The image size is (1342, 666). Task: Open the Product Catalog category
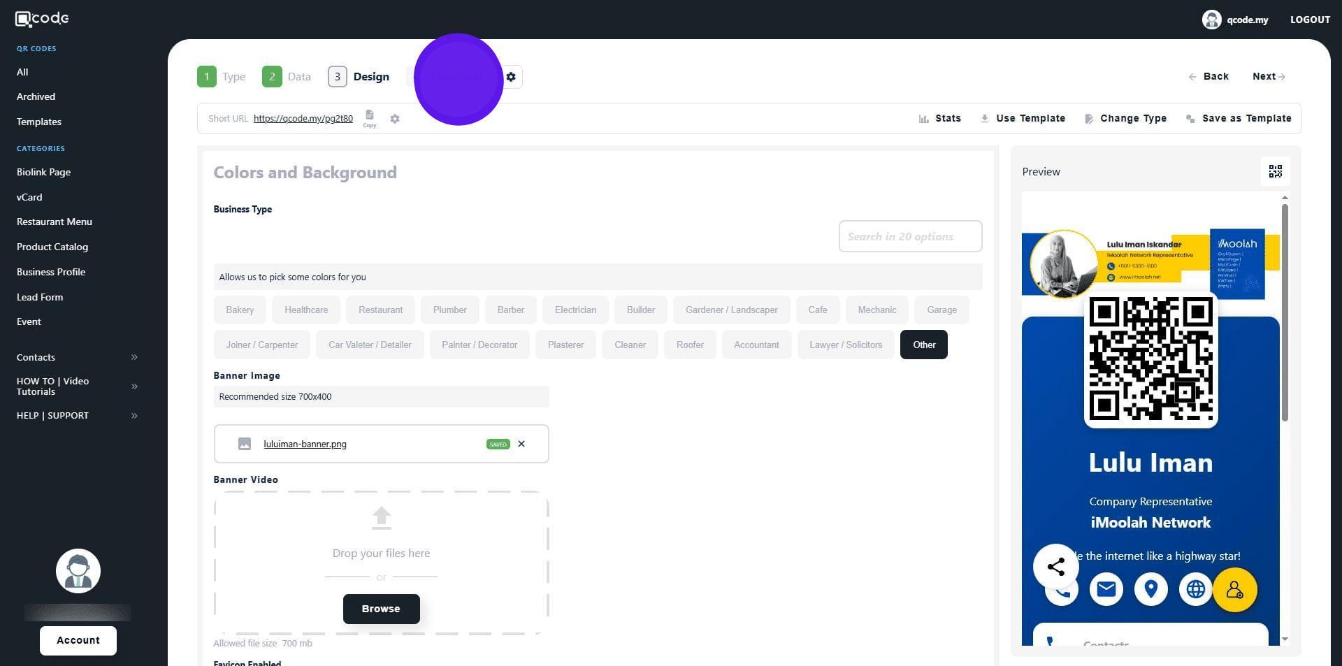[x=52, y=247]
